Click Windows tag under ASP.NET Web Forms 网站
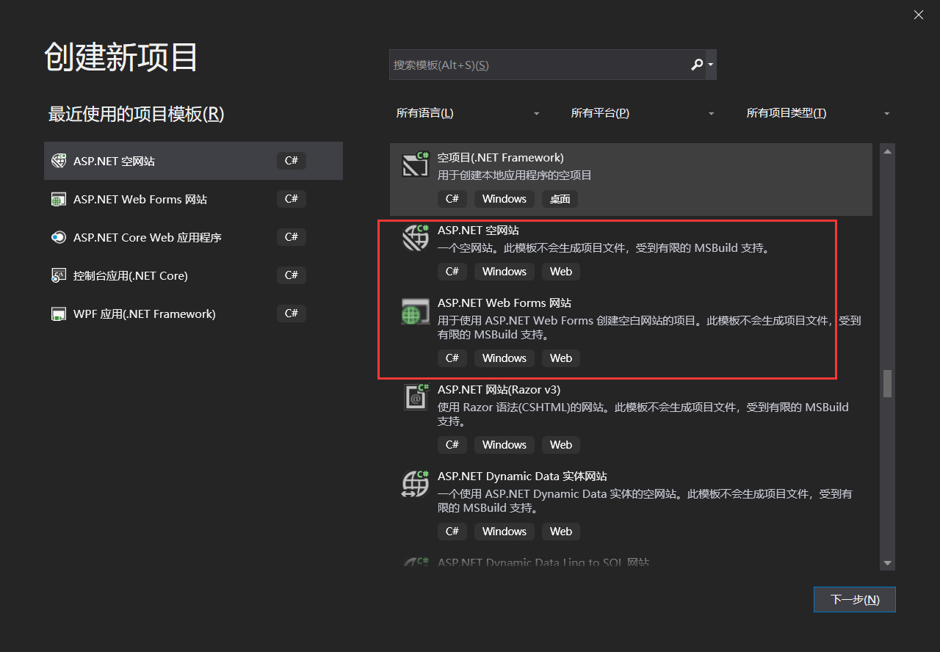This screenshot has width=940, height=652. coord(505,358)
